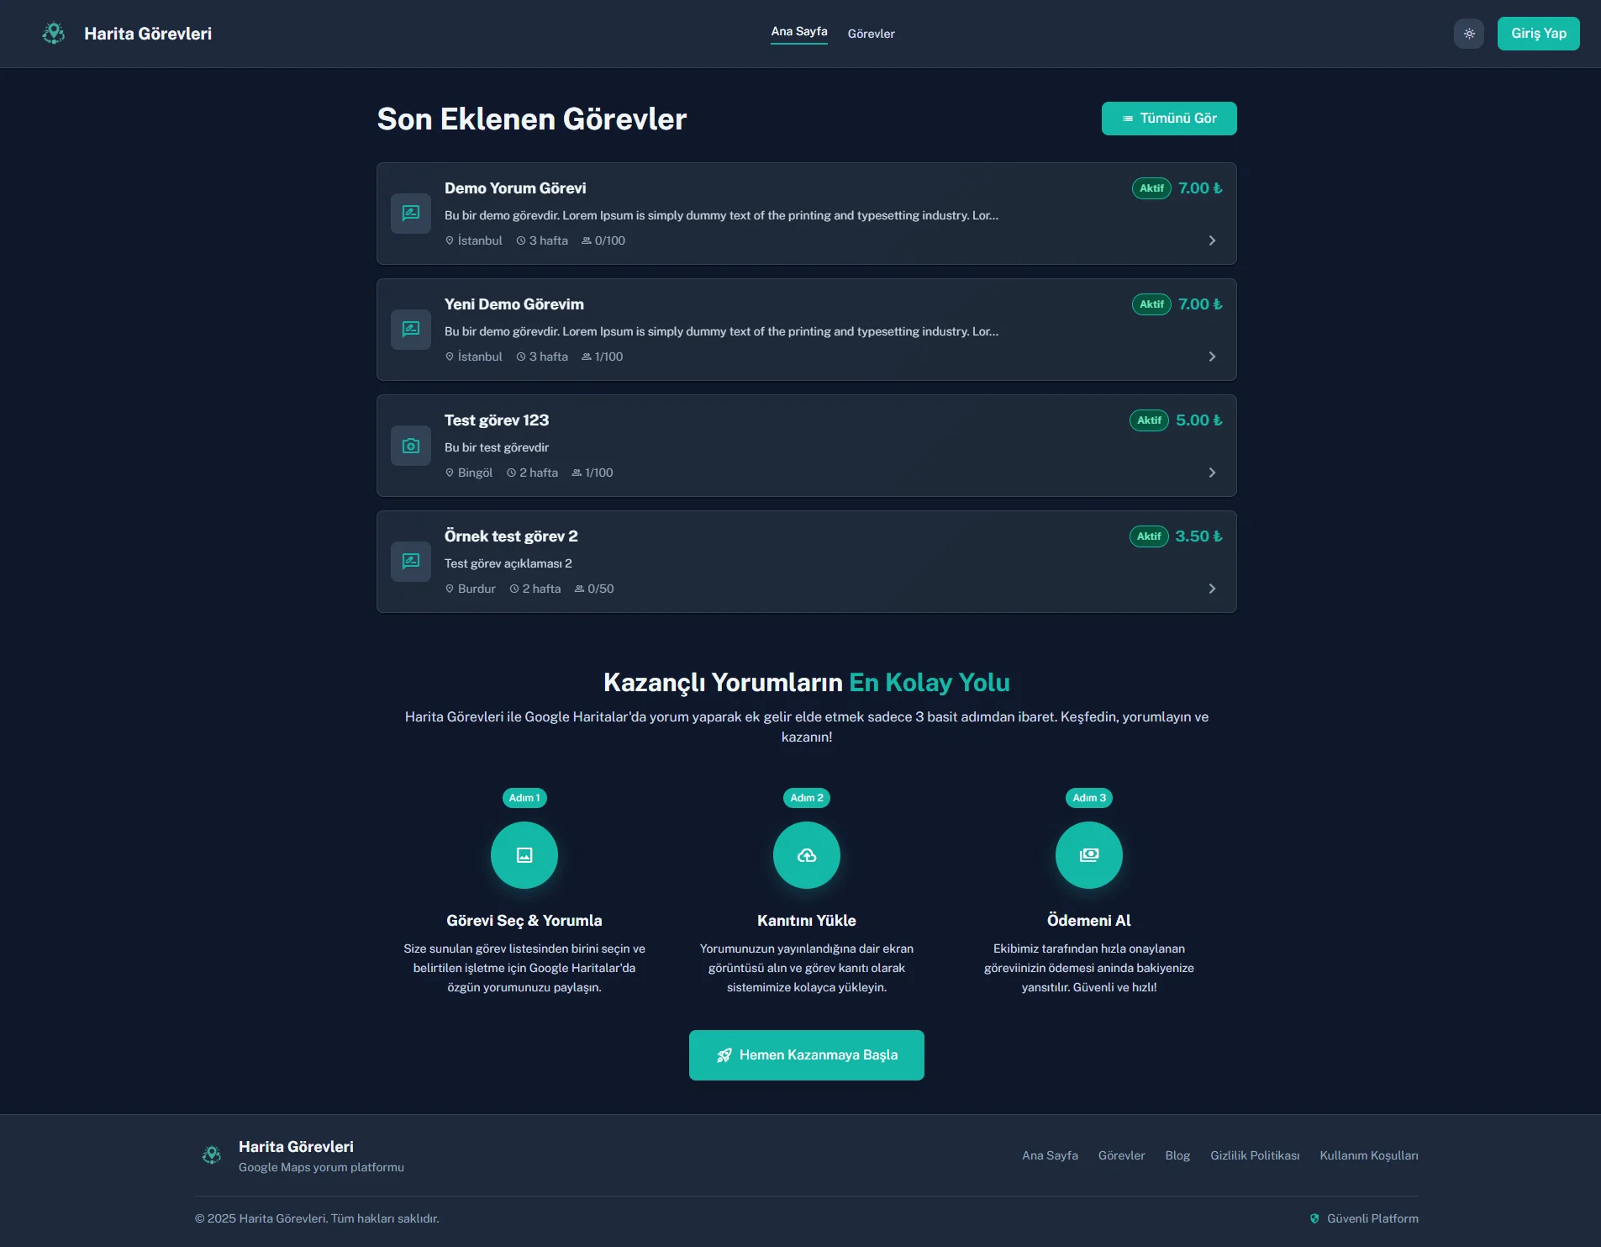This screenshot has height=1247, width=1601.
Task: Select the Ana Sayfa nav tab
Action: click(x=798, y=32)
